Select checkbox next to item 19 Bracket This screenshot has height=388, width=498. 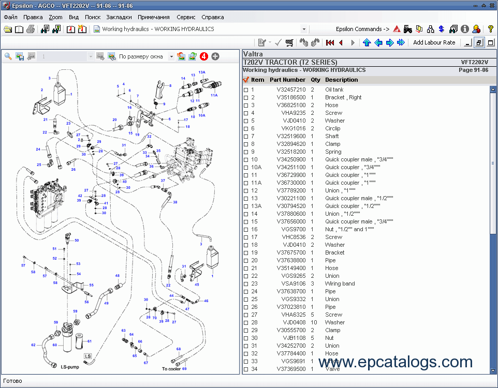[x=246, y=253]
